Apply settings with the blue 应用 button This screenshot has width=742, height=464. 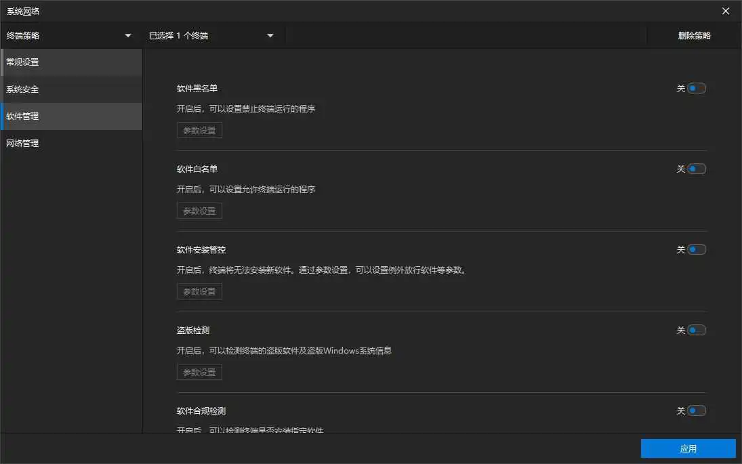(688, 448)
